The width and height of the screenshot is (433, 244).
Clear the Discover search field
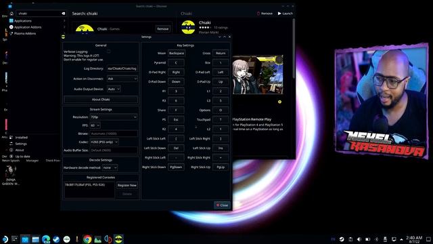click(63, 14)
